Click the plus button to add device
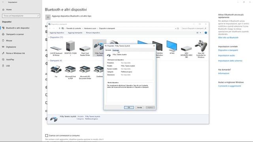 pyautogui.click(x=48, y=17)
